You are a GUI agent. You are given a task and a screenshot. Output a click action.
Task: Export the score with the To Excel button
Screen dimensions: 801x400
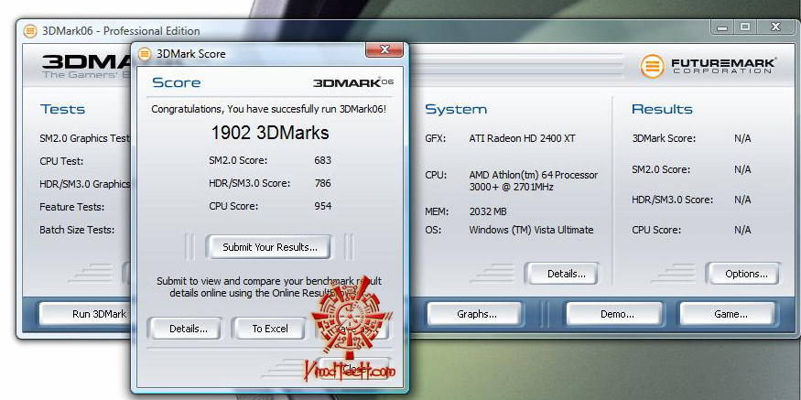[x=270, y=329]
